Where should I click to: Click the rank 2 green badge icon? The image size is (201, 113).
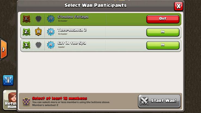[26, 32]
